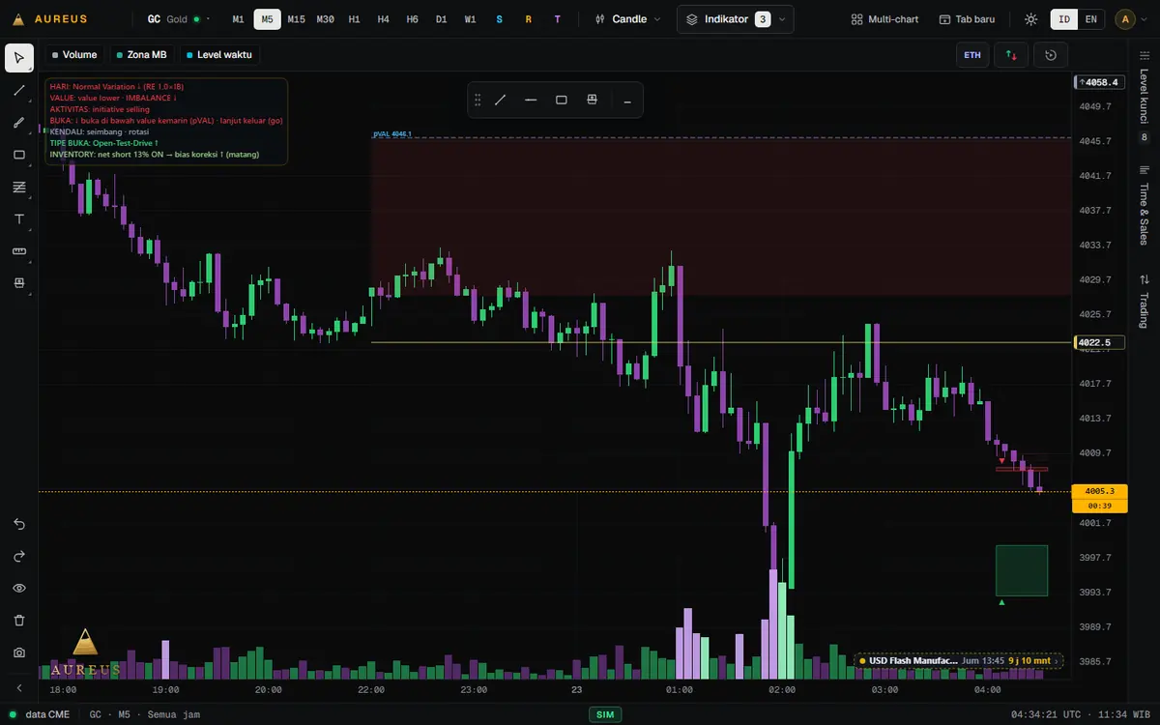Open the Candle chart type dropdown
Screen dimensions: 1160x725
pyautogui.click(x=628, y=19)
